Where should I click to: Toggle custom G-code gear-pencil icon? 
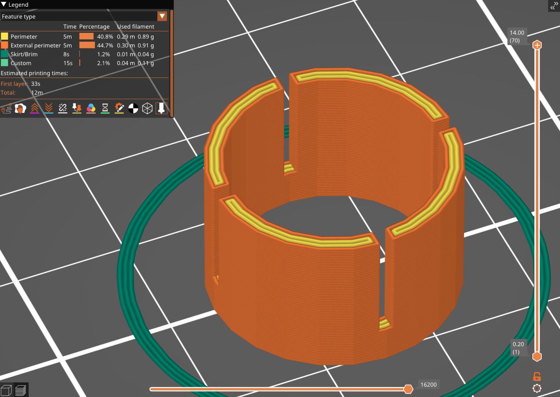119,108
